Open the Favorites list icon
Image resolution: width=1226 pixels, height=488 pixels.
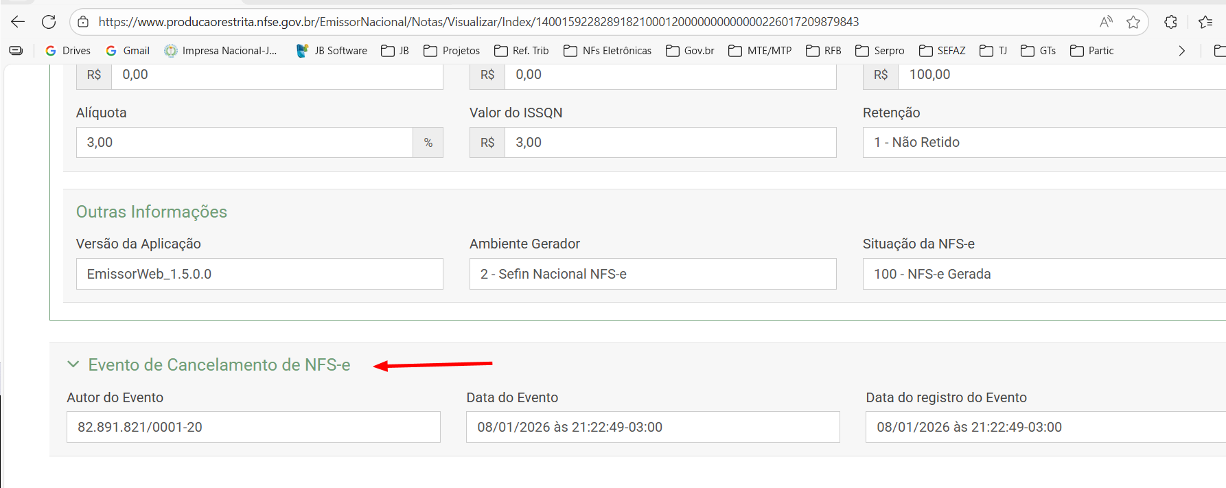[1205, 22]
